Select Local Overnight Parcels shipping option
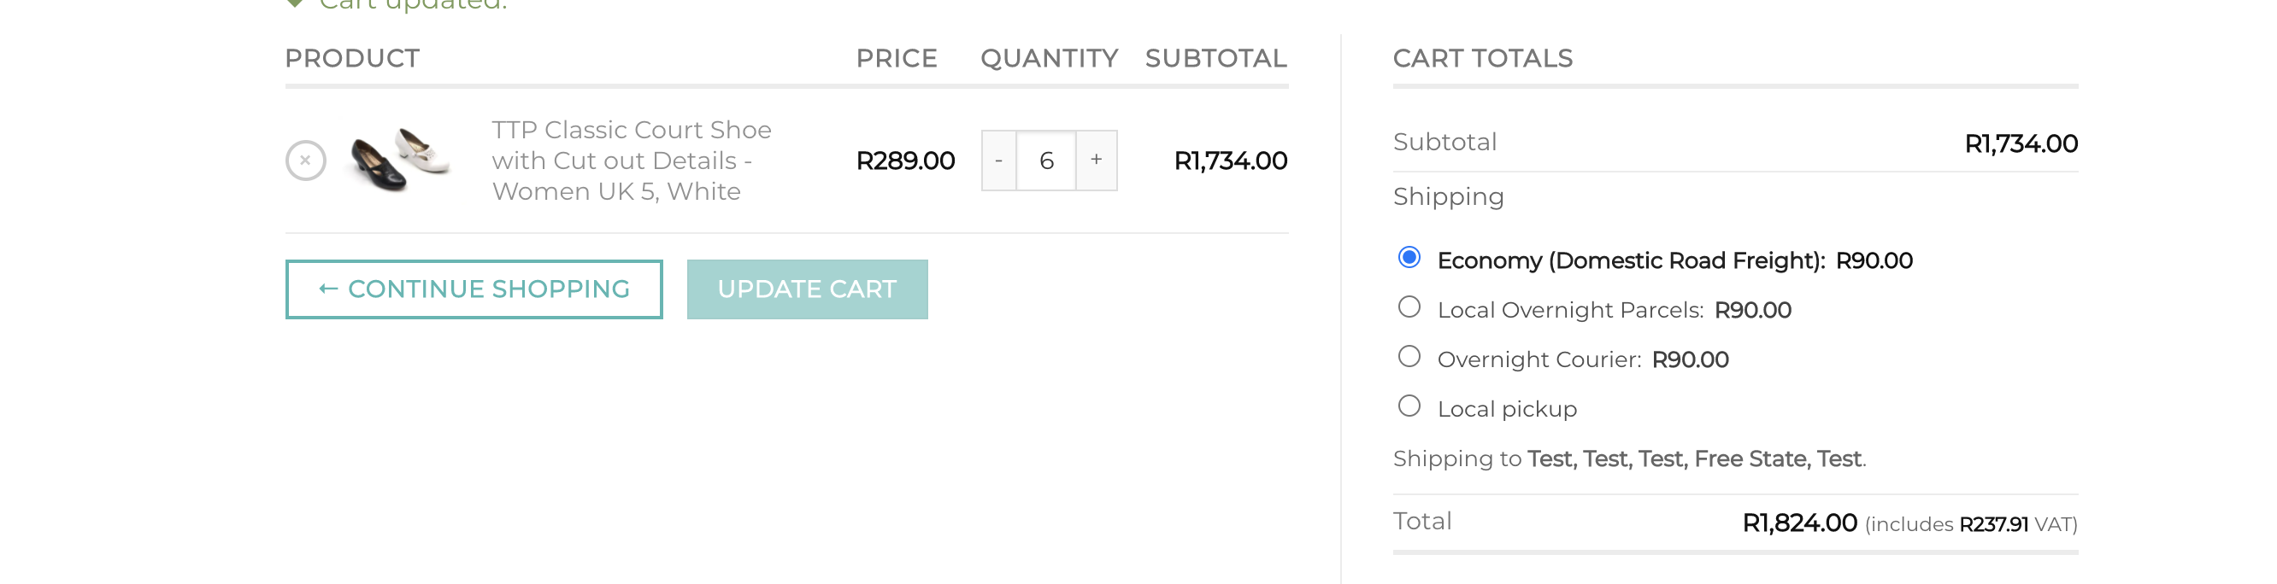This screenshot has height=584, width=2277. click(1409, 307)
